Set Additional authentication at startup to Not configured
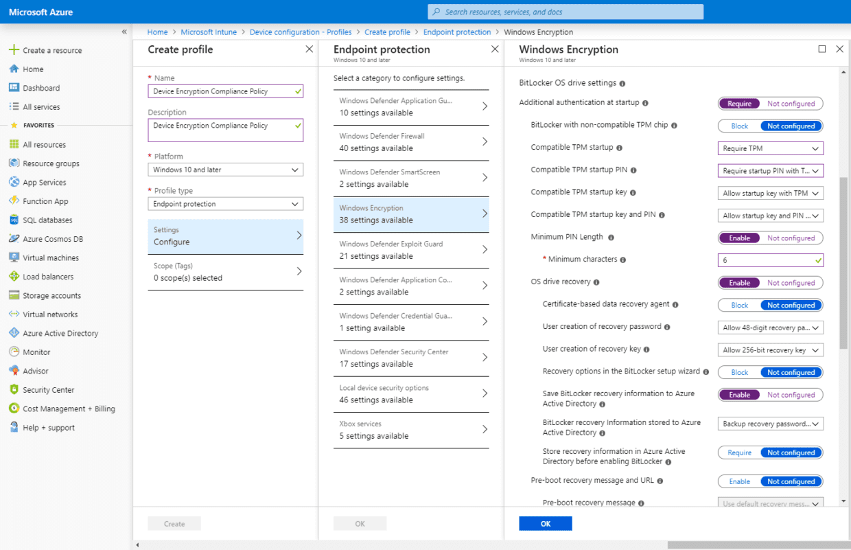Image resolution: width=851 pixels, height=550 pixels. pos(791,103)
